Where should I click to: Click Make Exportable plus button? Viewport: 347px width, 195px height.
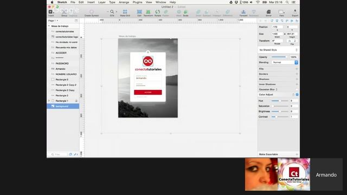click(297, 154)
